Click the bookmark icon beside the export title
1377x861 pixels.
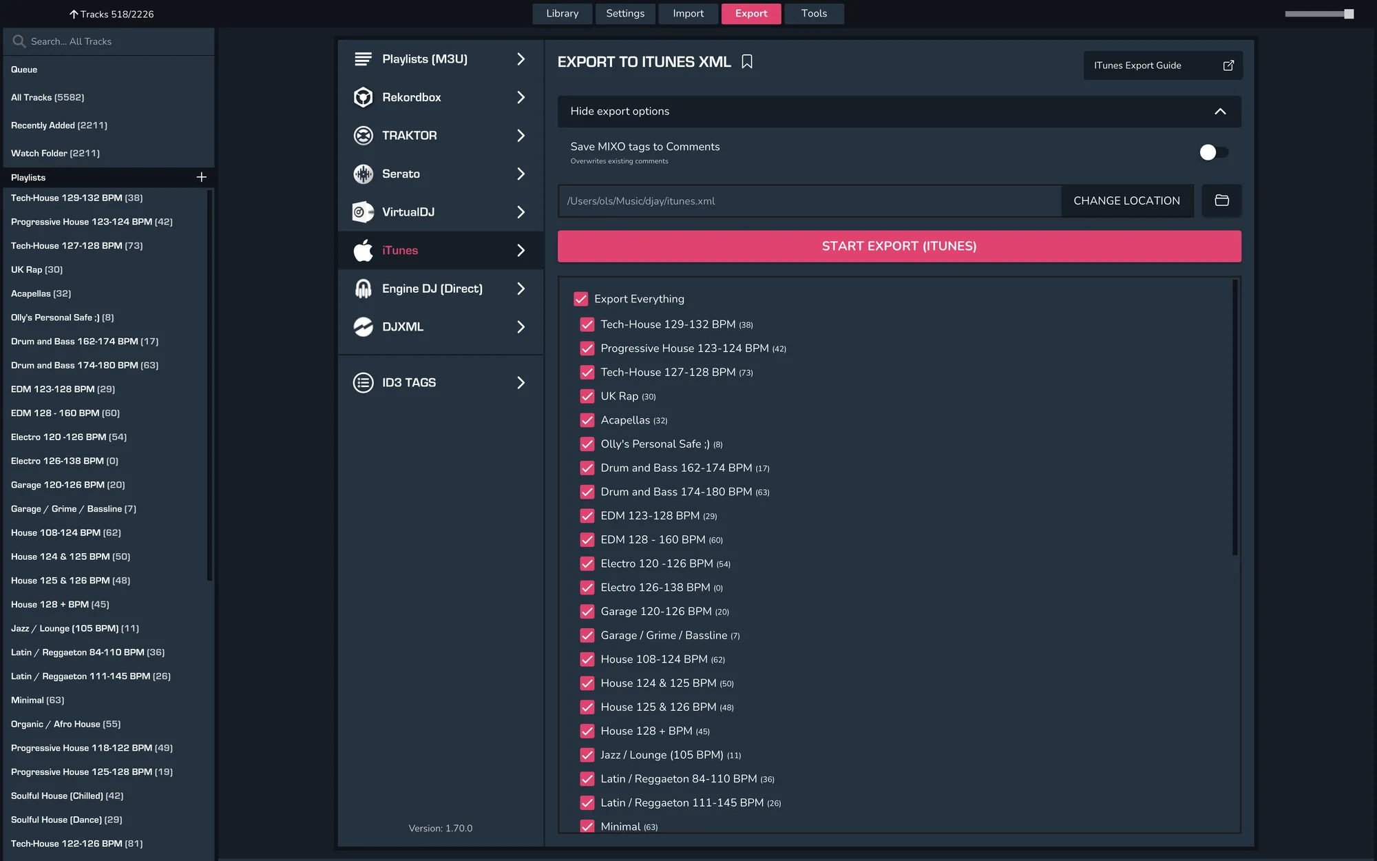[747, 62]
